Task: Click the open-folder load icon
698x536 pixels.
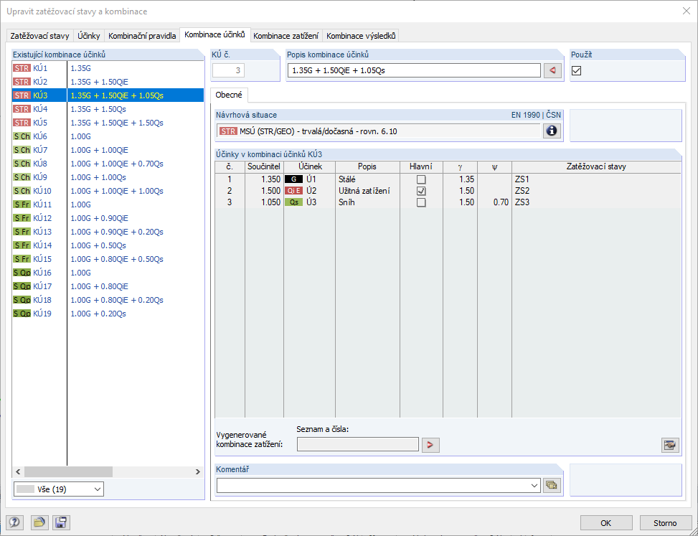Action: click(39, 522)
